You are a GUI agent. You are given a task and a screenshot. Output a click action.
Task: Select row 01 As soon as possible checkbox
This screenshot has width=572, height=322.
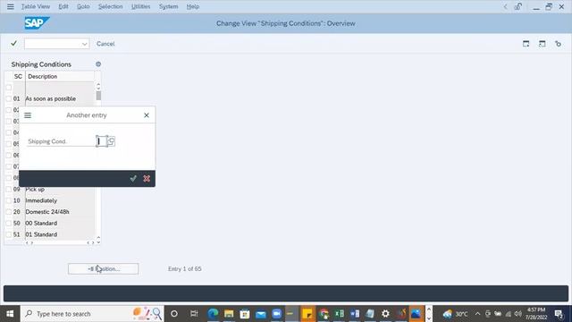click(x=9, y=98)
